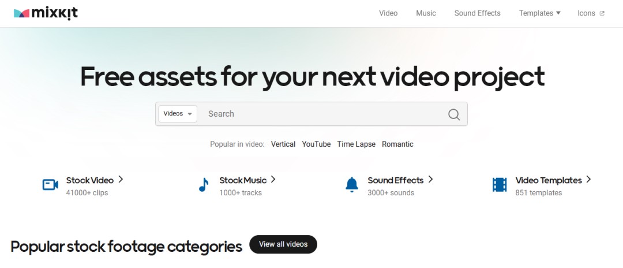Open the Videos search type dropdown
Viewport: 623px width, 268px height.
point(178,114)
